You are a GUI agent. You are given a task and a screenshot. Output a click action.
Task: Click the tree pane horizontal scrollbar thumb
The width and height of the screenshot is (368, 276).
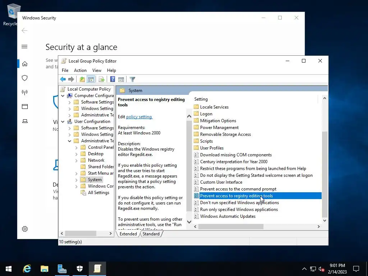point(80,234)
